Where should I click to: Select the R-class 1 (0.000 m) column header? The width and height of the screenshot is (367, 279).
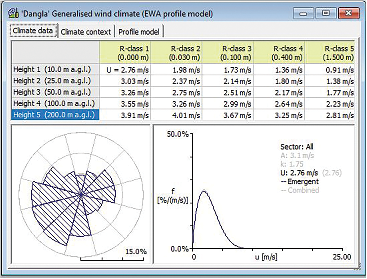125,53
